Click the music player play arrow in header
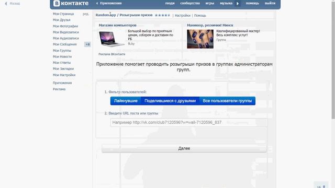The image size is (335, 188). click(238, 4)
